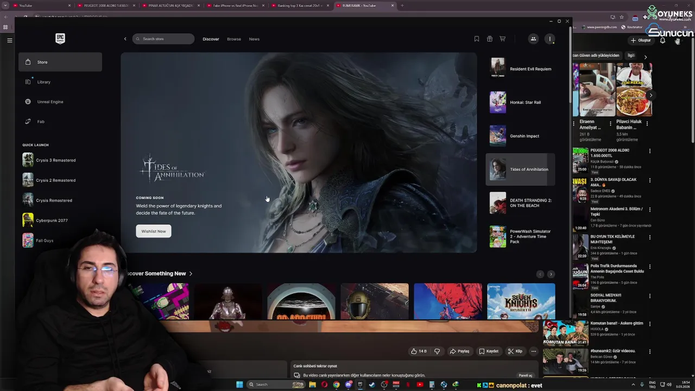Select PowerWash Simulator 2 pack in featured list
This screenshot has height=391, width=695.
tap(521, 236)
